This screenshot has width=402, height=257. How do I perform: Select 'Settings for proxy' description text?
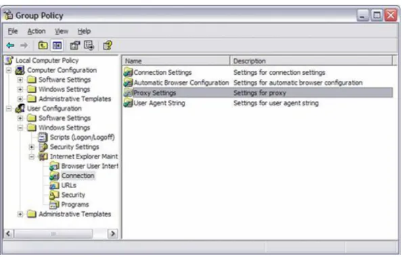click(260, 92)
